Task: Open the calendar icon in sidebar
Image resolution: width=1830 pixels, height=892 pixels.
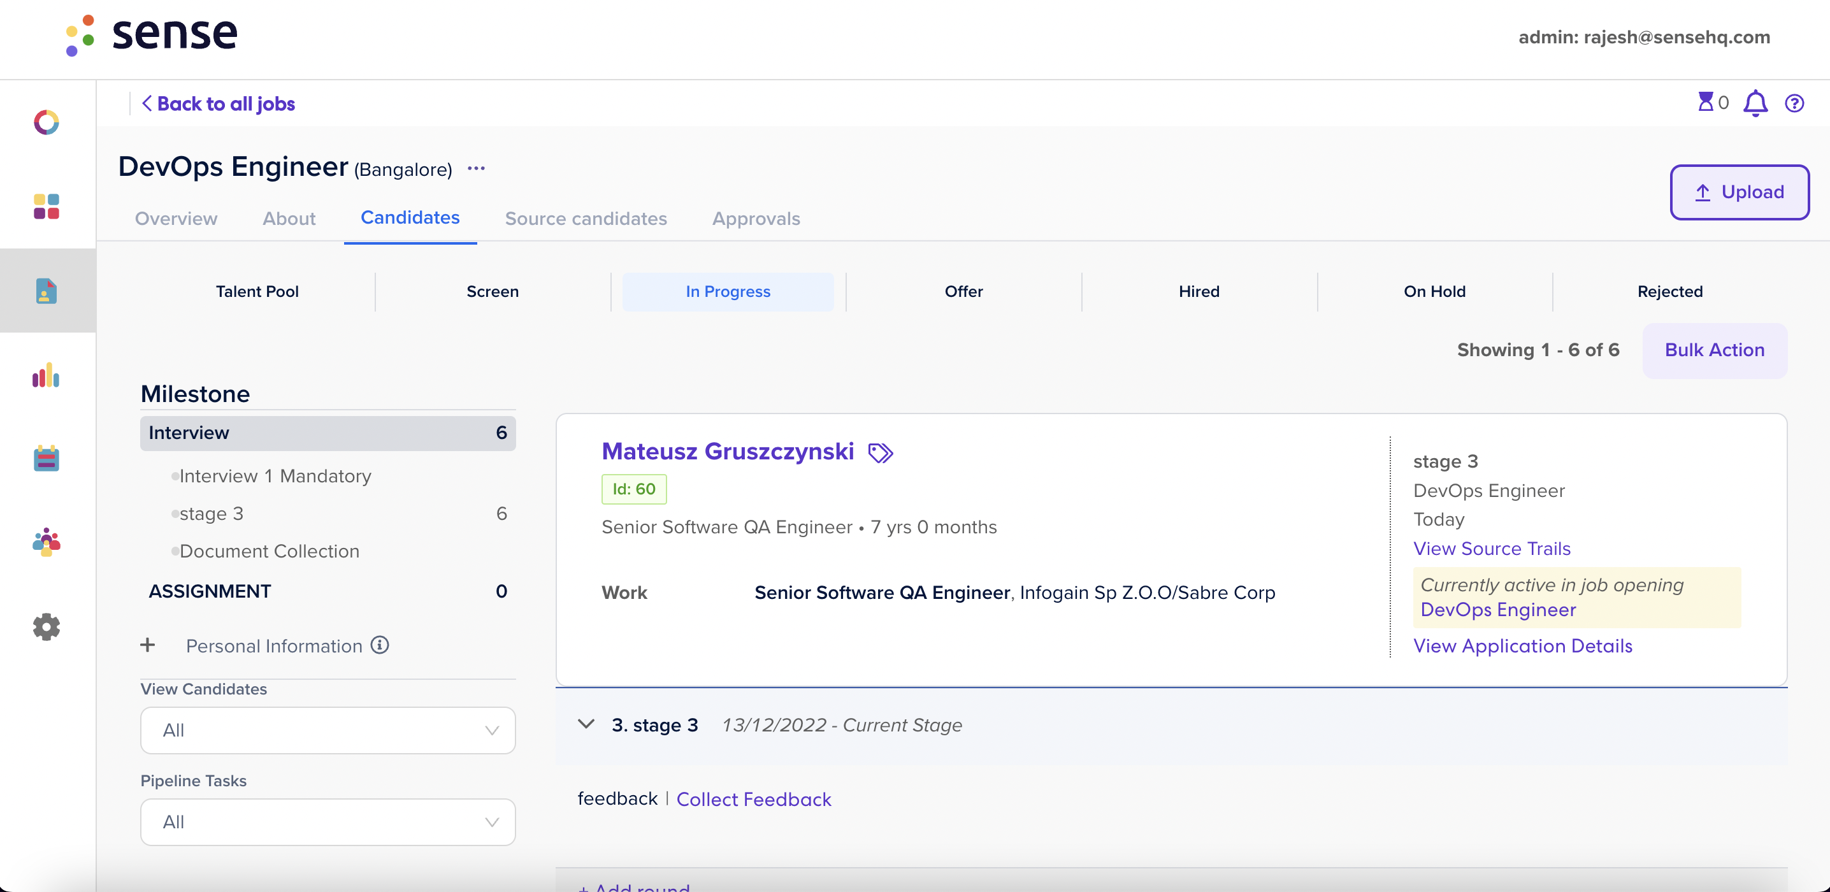Action: pyautogui.click(x=46, y=458)
